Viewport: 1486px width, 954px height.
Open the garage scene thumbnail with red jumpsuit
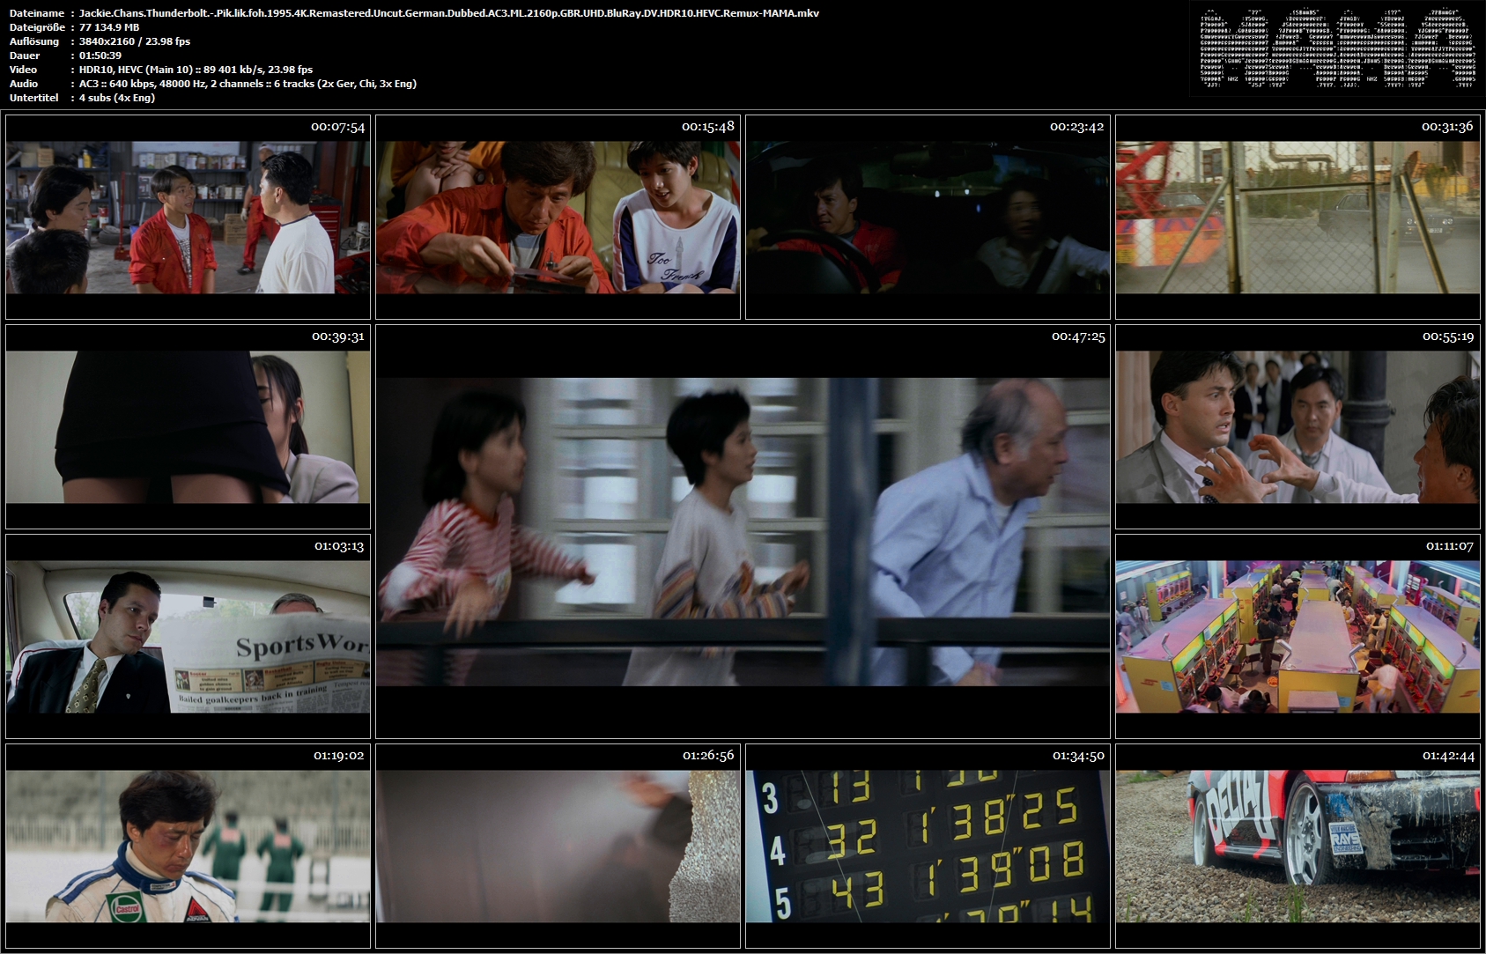[x=188, y=217]
